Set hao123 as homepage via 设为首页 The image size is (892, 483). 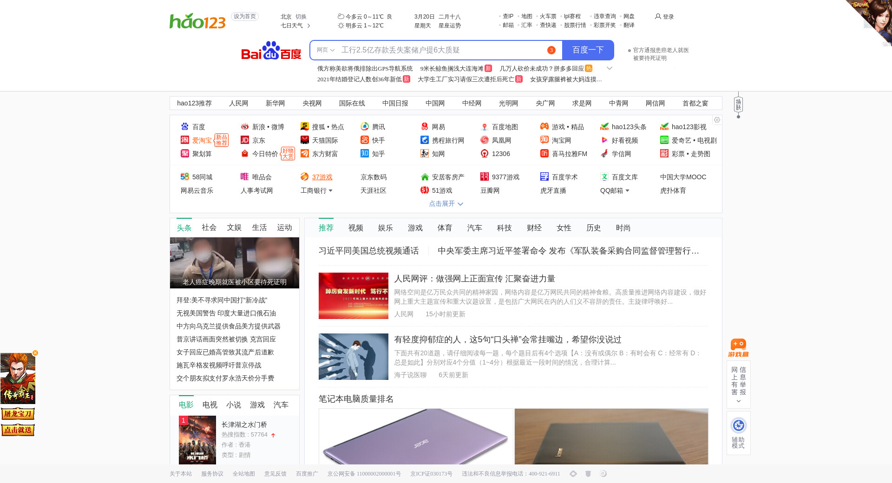click(245, 17)
